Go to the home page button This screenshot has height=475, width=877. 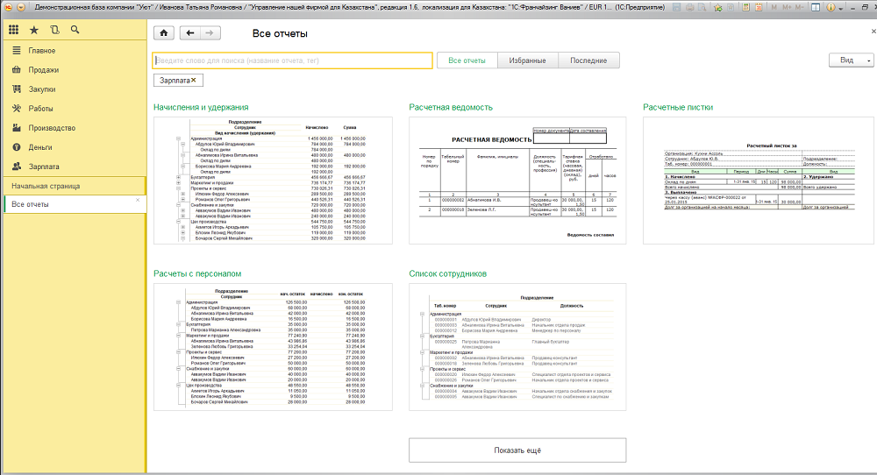pyautogui.click(x=163, y=33)
